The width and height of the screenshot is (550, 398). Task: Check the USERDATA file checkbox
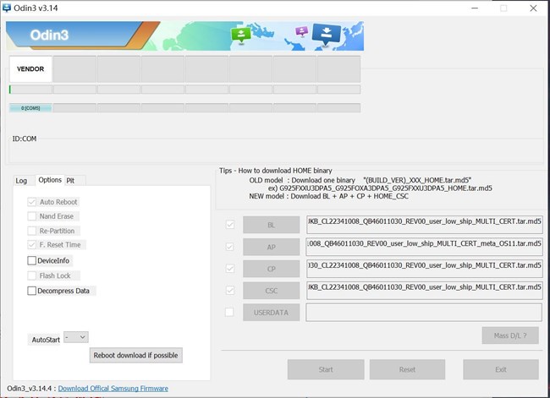pos(229,312)
